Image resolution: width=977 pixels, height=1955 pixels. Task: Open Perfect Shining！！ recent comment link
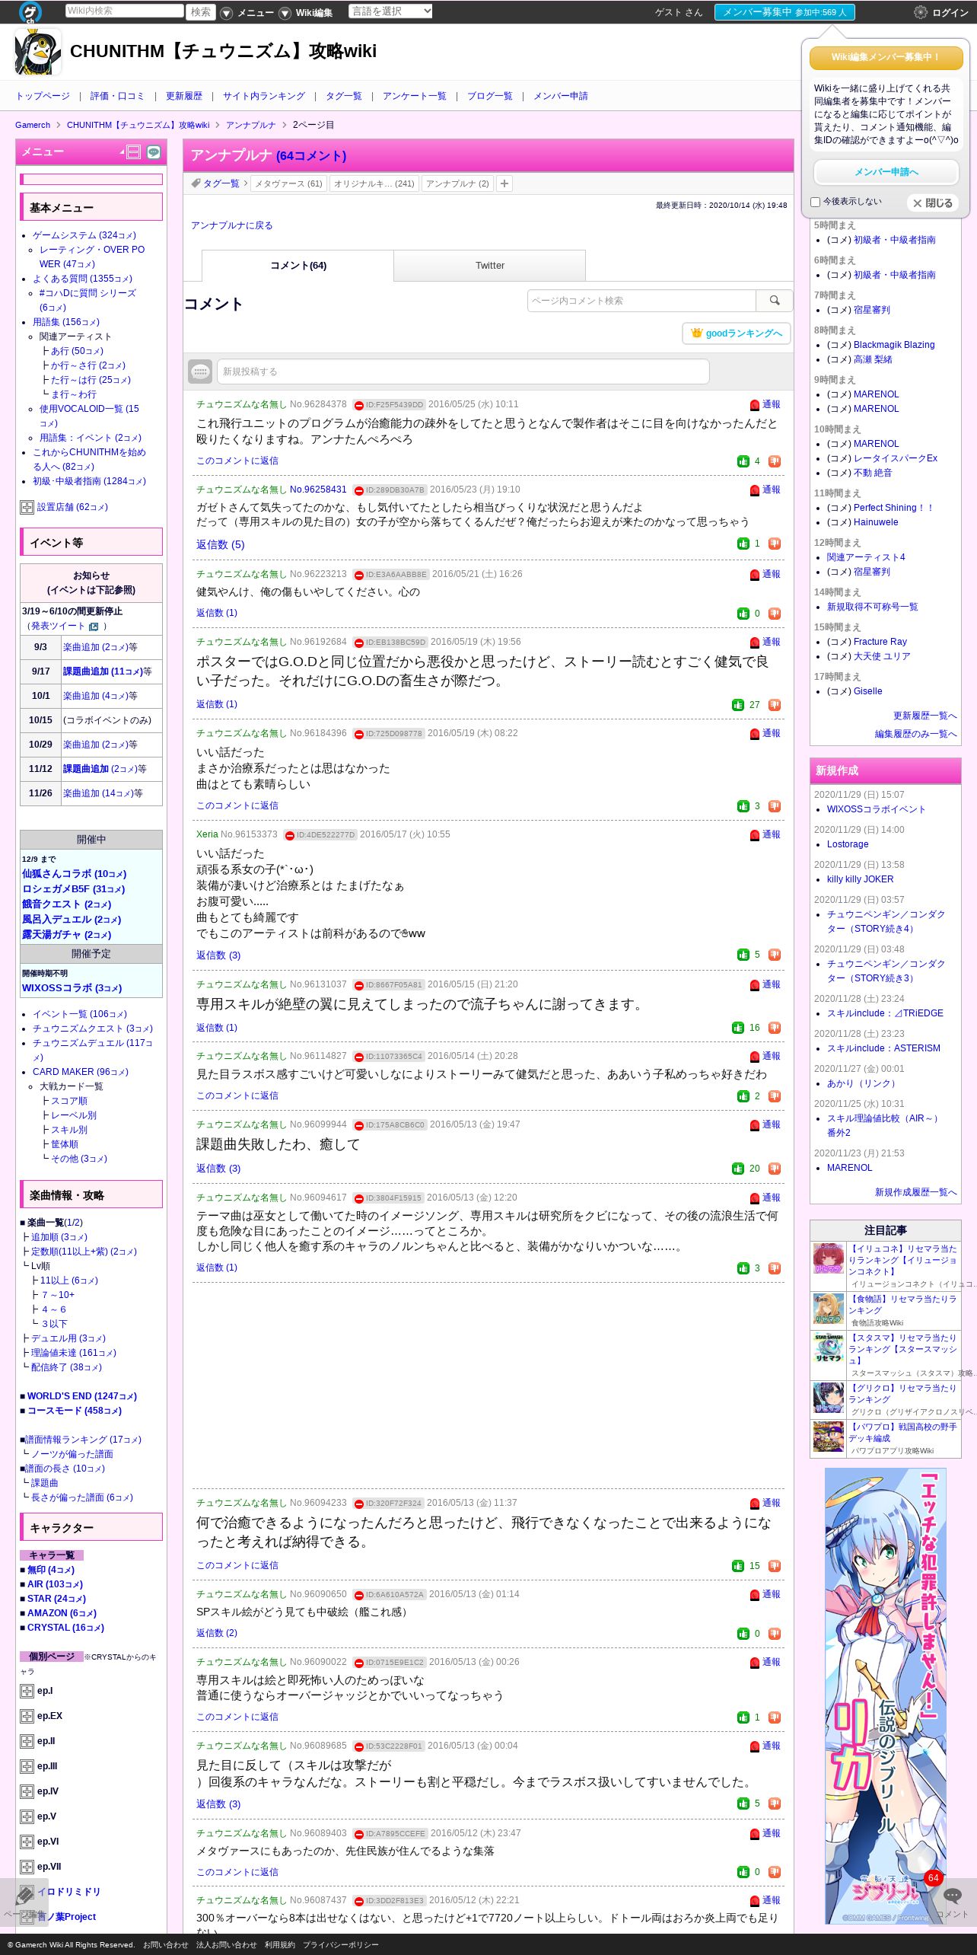893,508
